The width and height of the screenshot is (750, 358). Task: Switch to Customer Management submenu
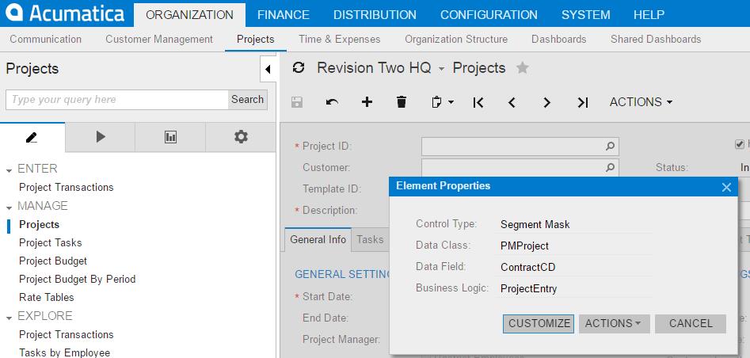tap(159, 40)
